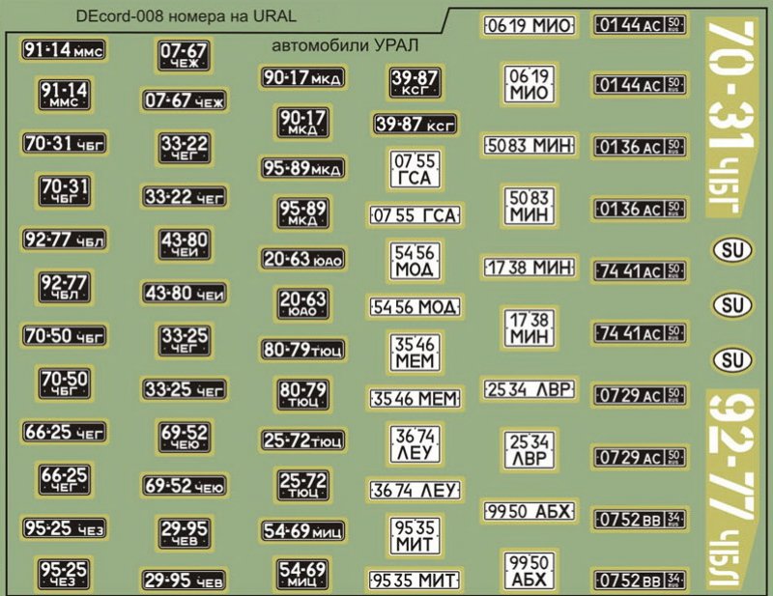The width and height of the screenshot is (773, 596).
Task: Select the two-line black plate 70-50 ЧБГ
Action: pos(65,383)
